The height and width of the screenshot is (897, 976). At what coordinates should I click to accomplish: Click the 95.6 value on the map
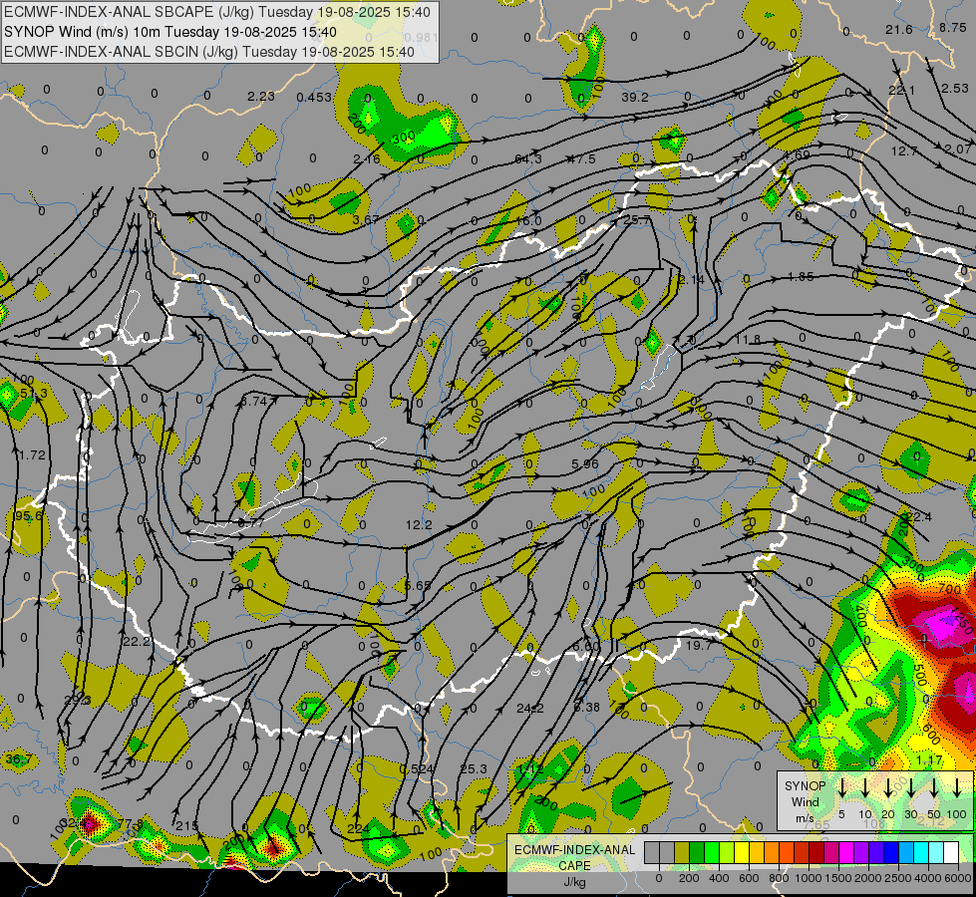[29, 516]
